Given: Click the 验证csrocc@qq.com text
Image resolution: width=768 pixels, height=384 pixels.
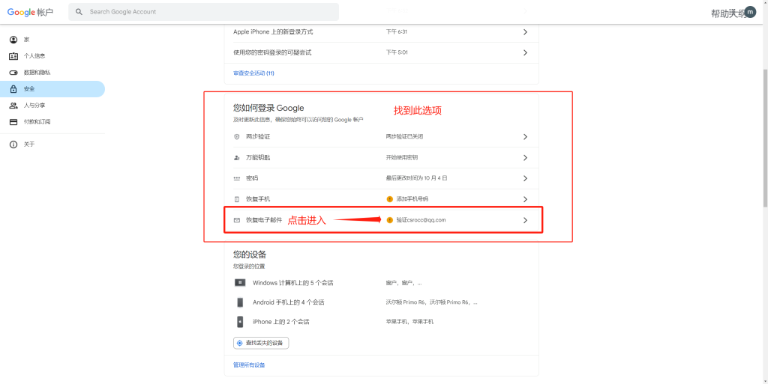Looking at the screenshot, I should pos(421,220).
